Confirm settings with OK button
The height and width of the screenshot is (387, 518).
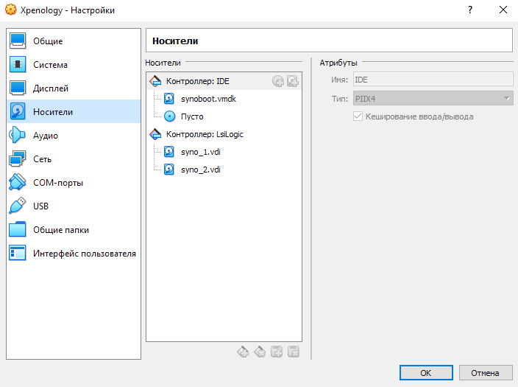point(426,373)
